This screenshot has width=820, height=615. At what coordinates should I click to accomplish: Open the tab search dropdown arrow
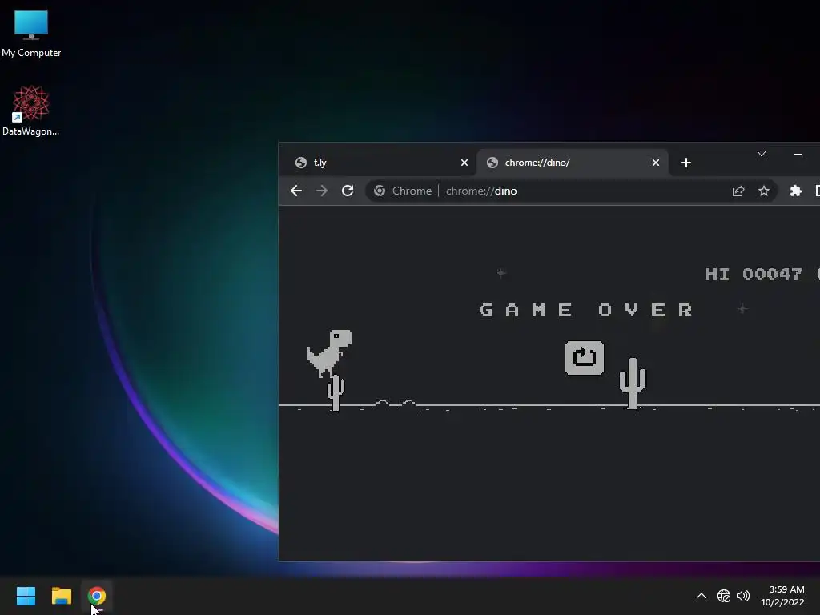pyautogui.click(x=762, y=154)
